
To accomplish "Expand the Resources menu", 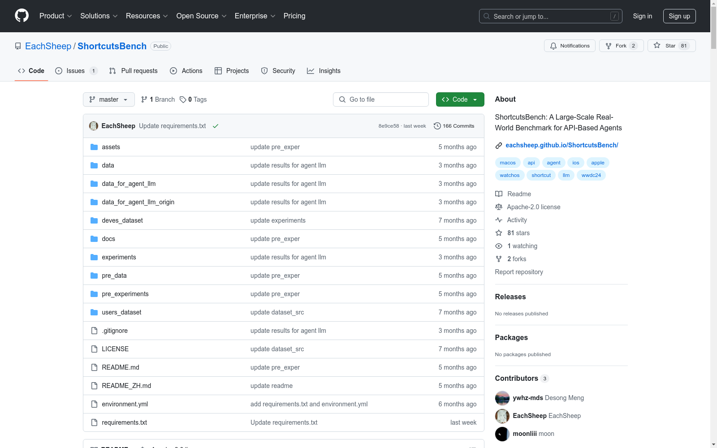I will [x=147, y=16].
